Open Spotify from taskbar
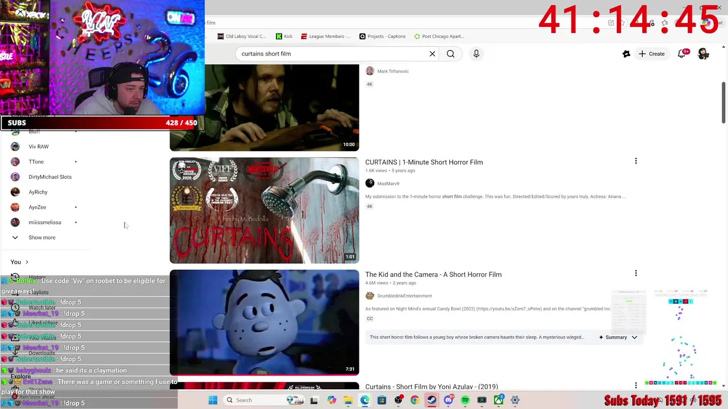The height and width of the screenshot is (409, 728). click(465, 400)
